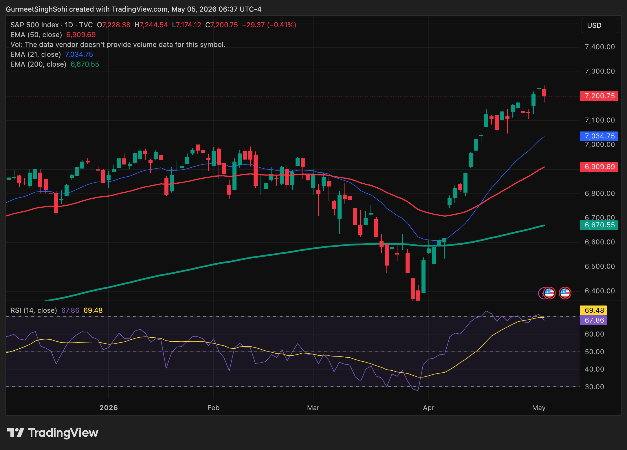The height and width of the screenshot is (450, 627).
Task: Click the low price L7,174.12
Action: coord(186,25)
